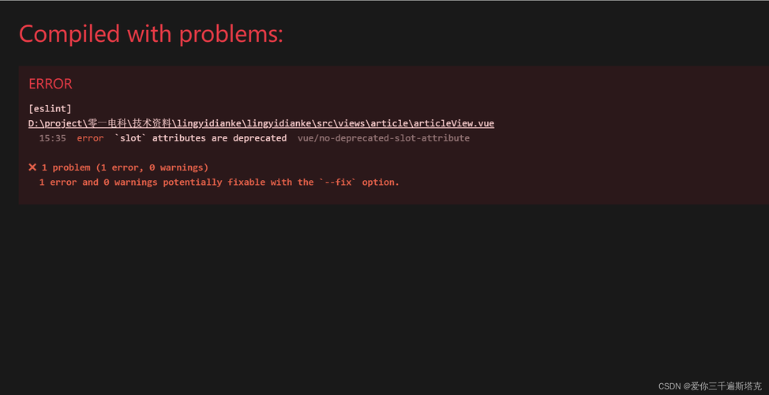This screenshot has height=395, width=769.
Task: Select the 'Compiled with problems:' heading
Action: point(151,34)
